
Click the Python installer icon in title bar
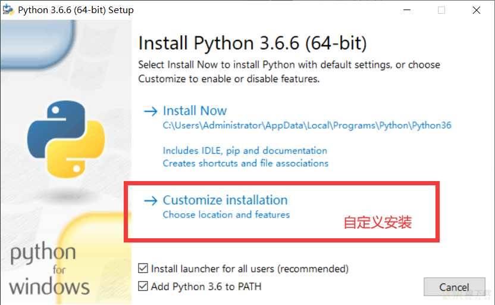(x=8, y=10)
